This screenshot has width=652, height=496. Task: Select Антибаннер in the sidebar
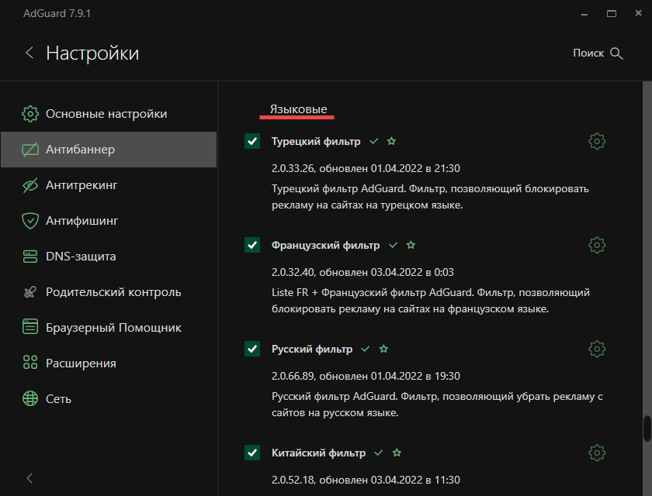(x=109, y=150)
